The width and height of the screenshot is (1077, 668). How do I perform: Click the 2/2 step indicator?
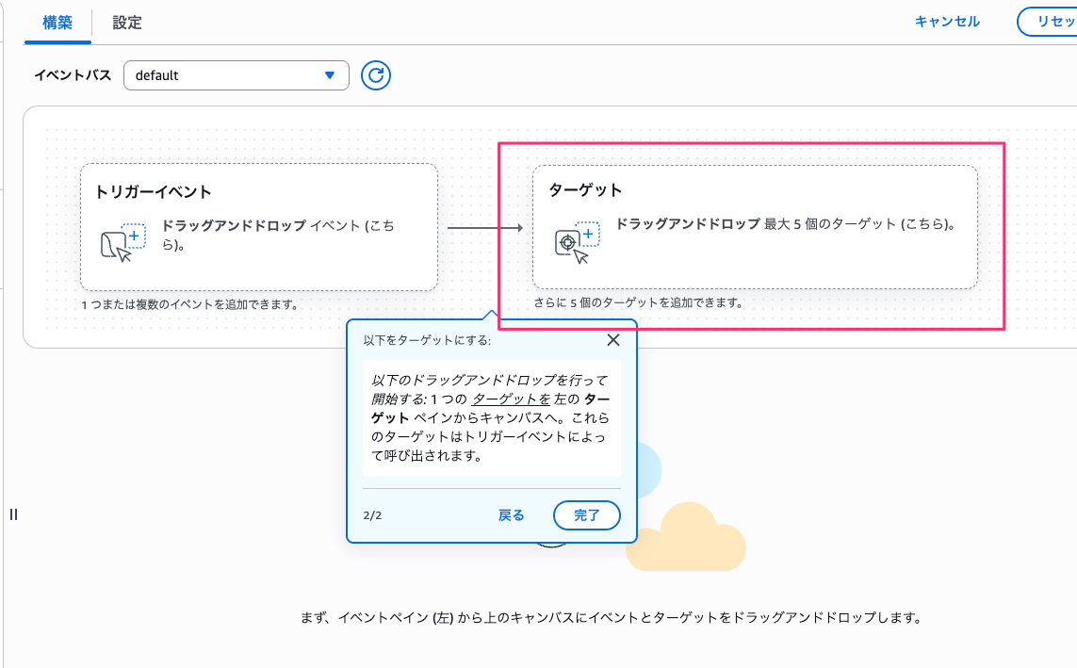click(372, 515)
